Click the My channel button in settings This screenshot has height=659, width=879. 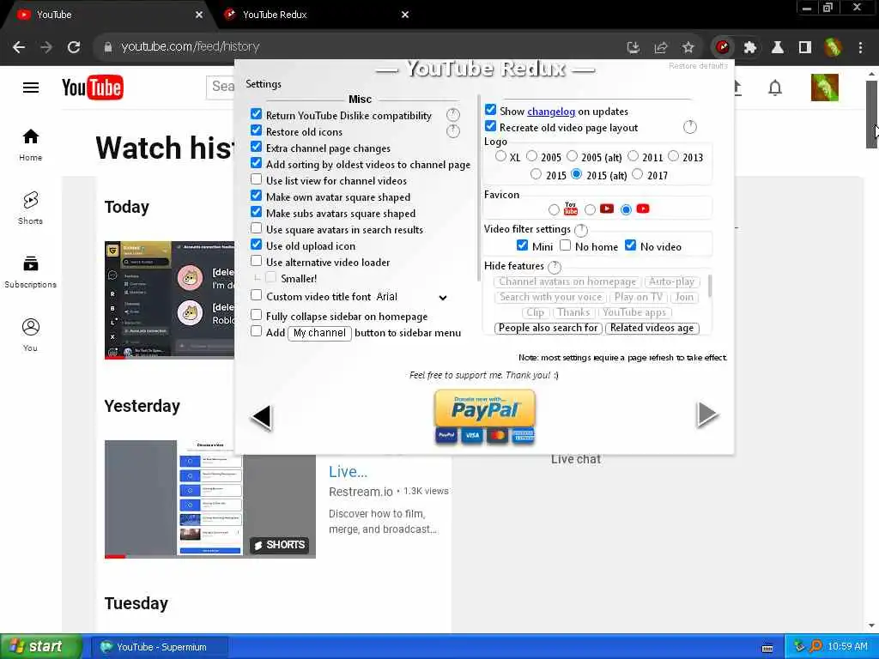click(x=319, y=334)
